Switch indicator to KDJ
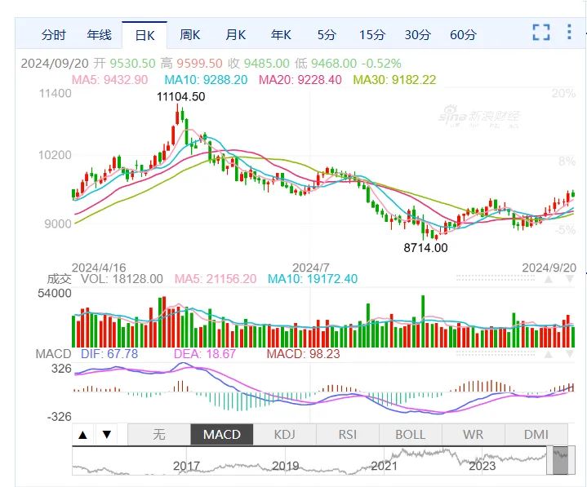The width and height of the screenshot is (587, 487). coord(285,434)
